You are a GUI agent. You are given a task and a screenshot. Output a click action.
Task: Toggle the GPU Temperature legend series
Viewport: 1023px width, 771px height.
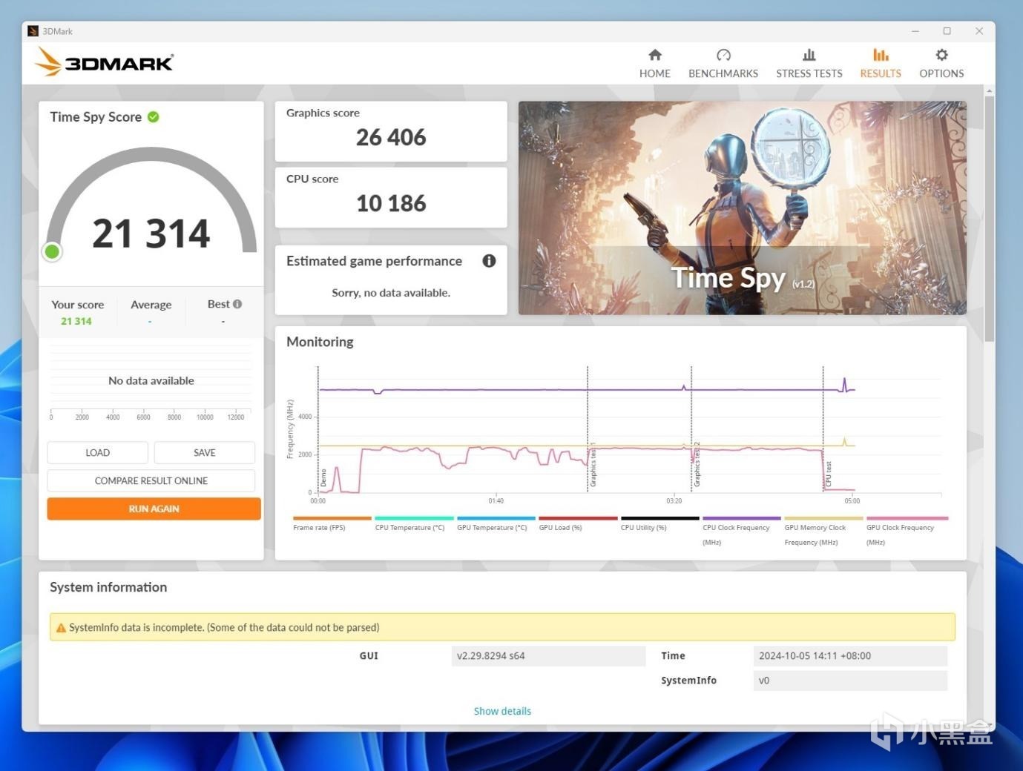point(496,523)
